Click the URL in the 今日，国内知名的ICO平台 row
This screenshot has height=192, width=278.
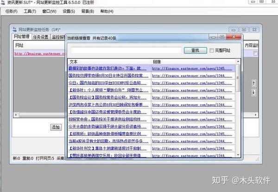(x=192, y=83)
